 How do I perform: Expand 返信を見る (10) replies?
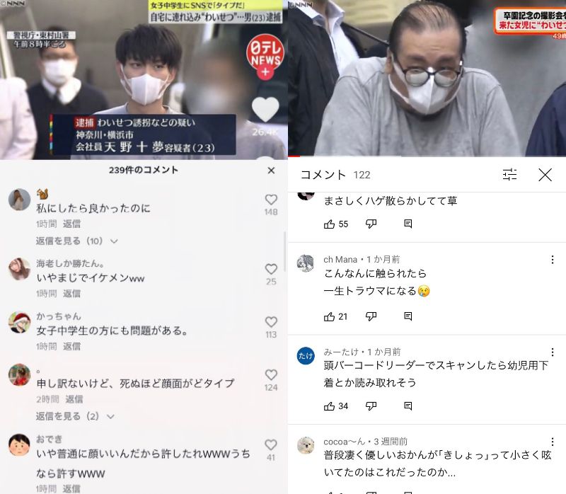pos(76,241)
